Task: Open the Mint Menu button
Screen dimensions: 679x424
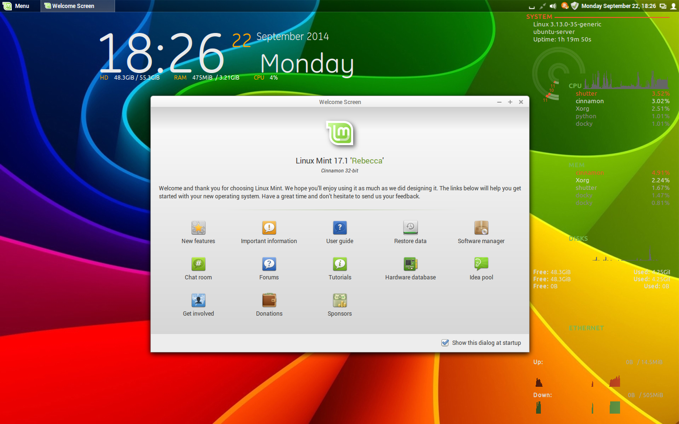Action: point(17,6)
